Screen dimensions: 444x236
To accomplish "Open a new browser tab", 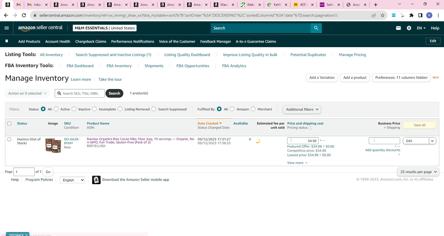I will pos(375,5).
